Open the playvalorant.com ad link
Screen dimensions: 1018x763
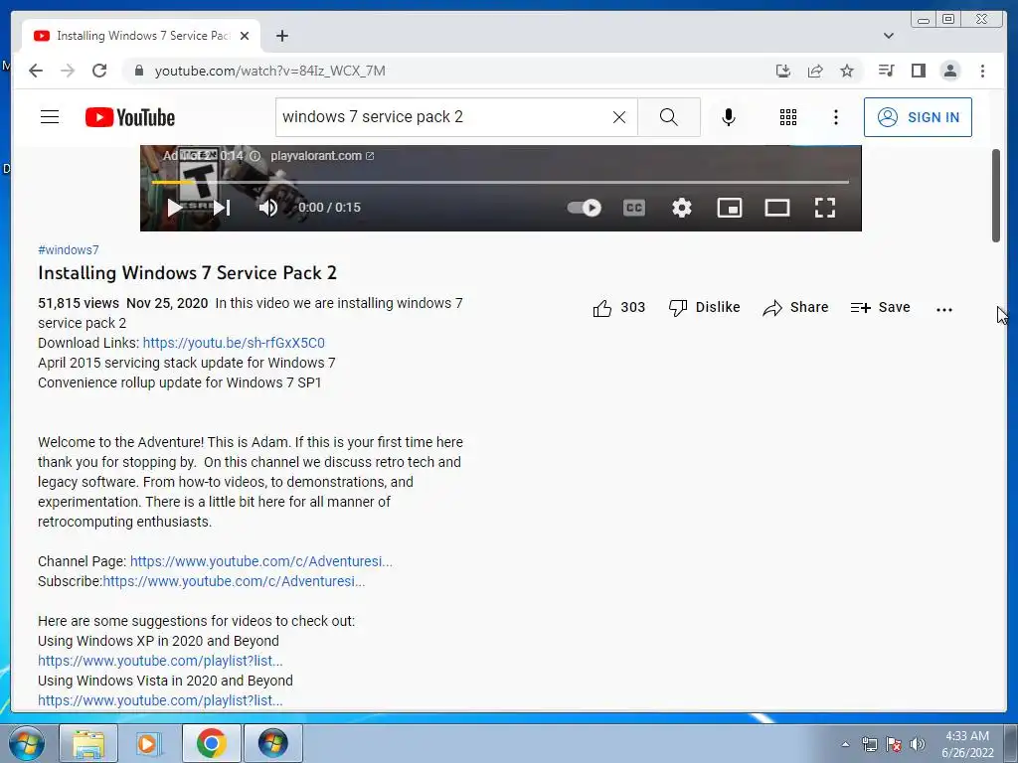322,156
